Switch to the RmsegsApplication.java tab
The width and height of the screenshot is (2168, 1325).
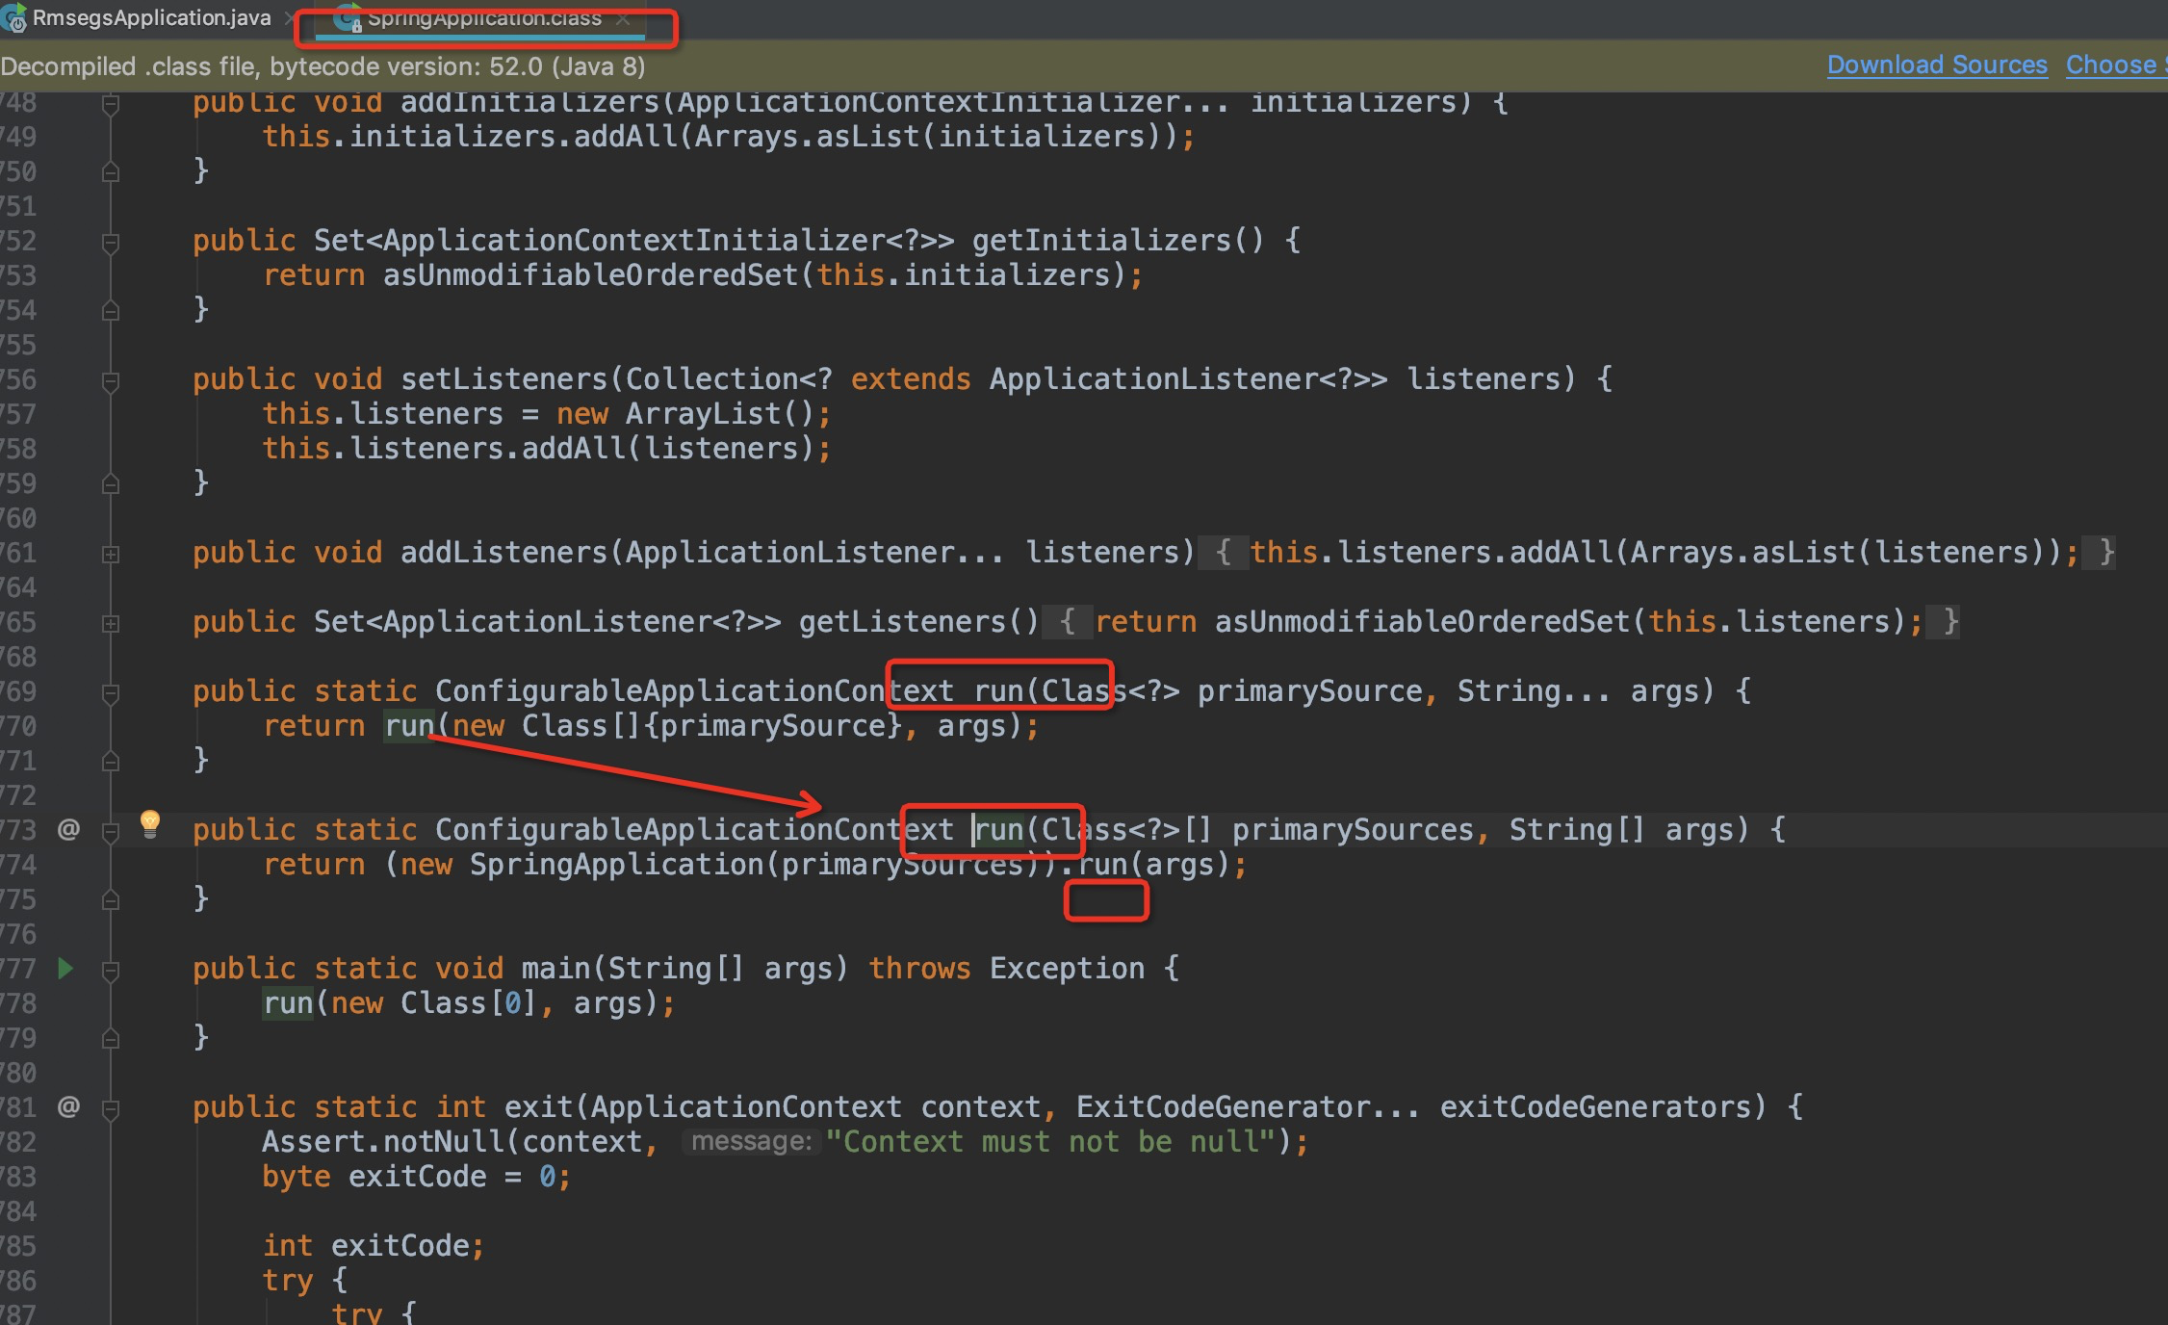(x=151, y=18)
